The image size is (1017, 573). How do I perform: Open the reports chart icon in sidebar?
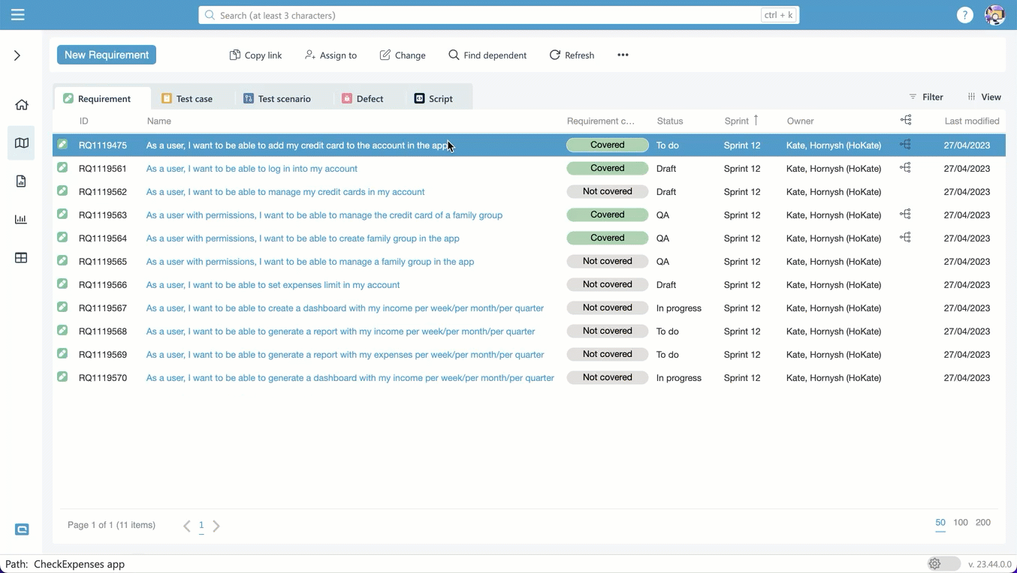coord(21,220)
